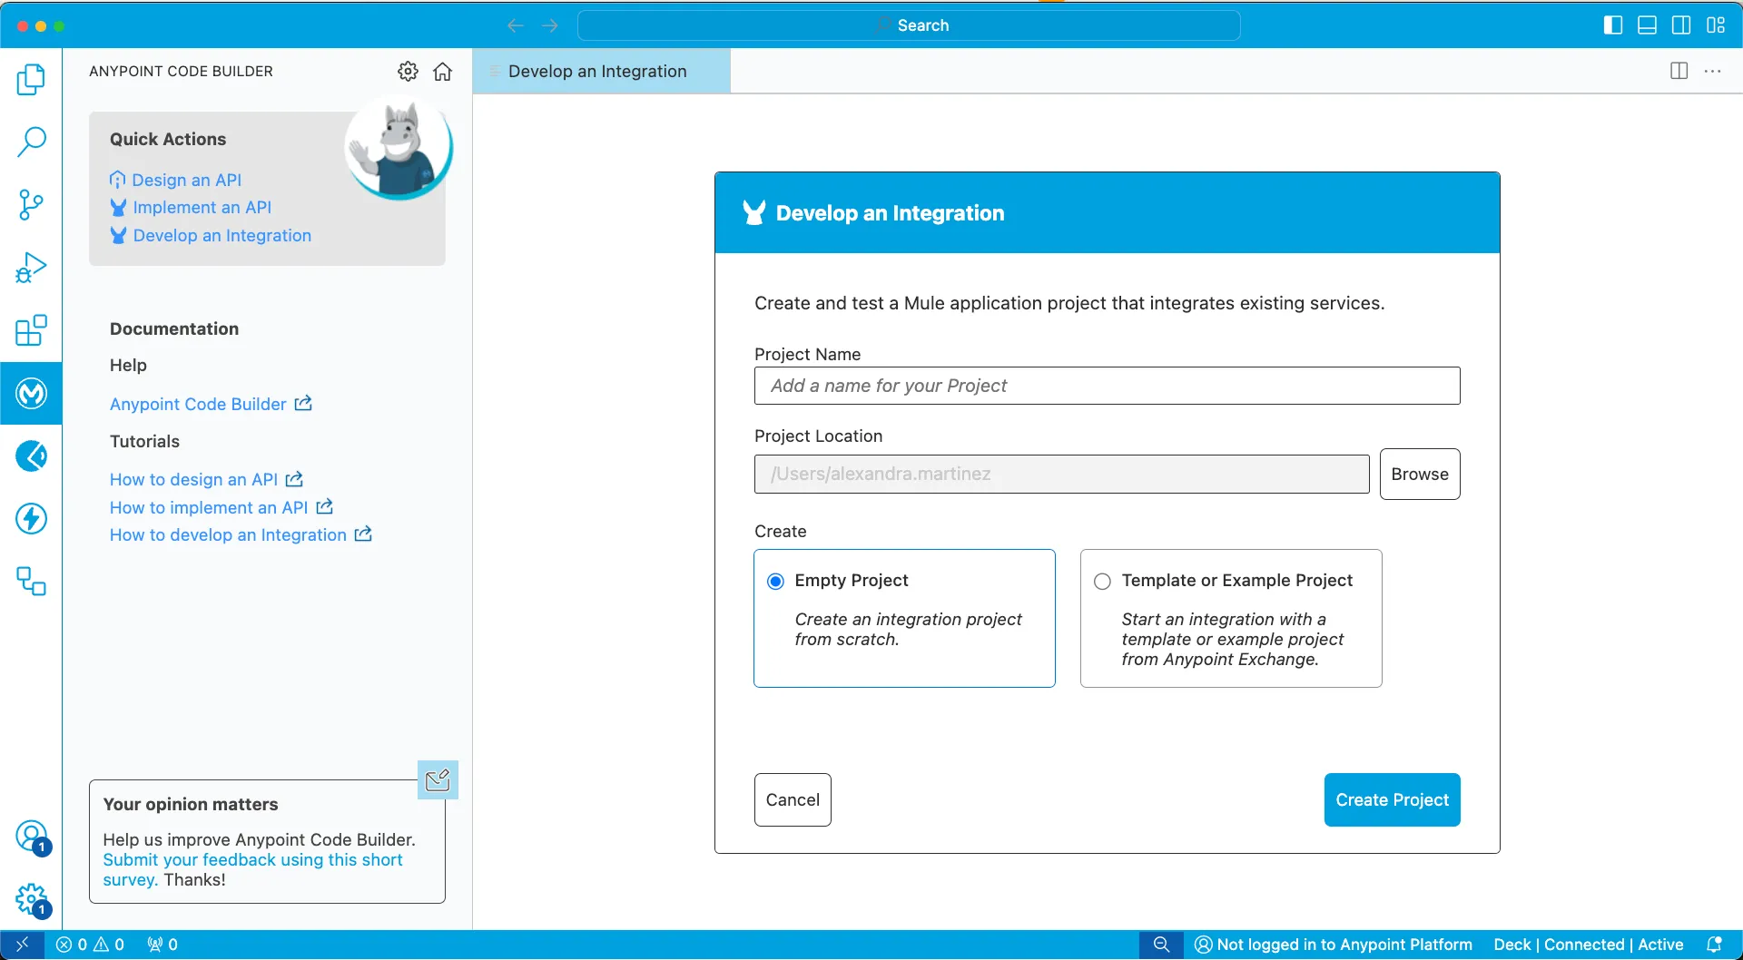Image resolution: width=1743 pixels, height=960 pixels.
Task: Click Not logged in to Anypoint Platform status
Action: (1333, 945)
